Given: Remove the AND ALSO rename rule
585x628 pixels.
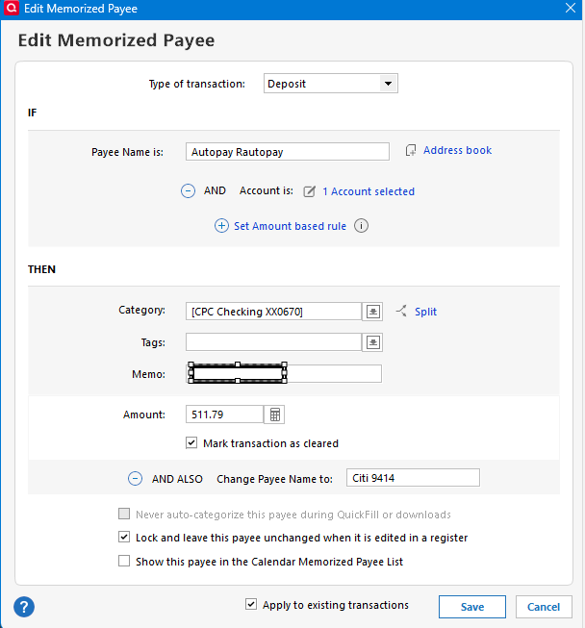Looking at the screenshot, I should [135, 479].
